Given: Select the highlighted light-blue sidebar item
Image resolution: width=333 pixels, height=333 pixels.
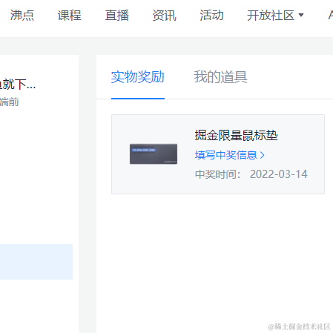Looking at the screenshot, I should point(36,262).
